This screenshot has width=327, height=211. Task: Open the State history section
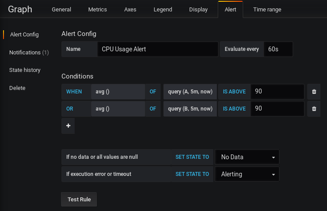[25, 70]
